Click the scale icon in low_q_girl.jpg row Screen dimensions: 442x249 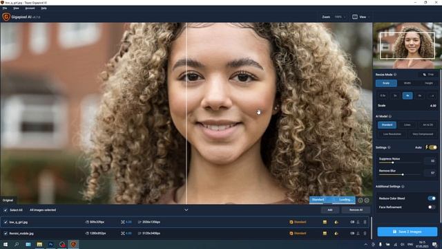click(x=123, y=222)
